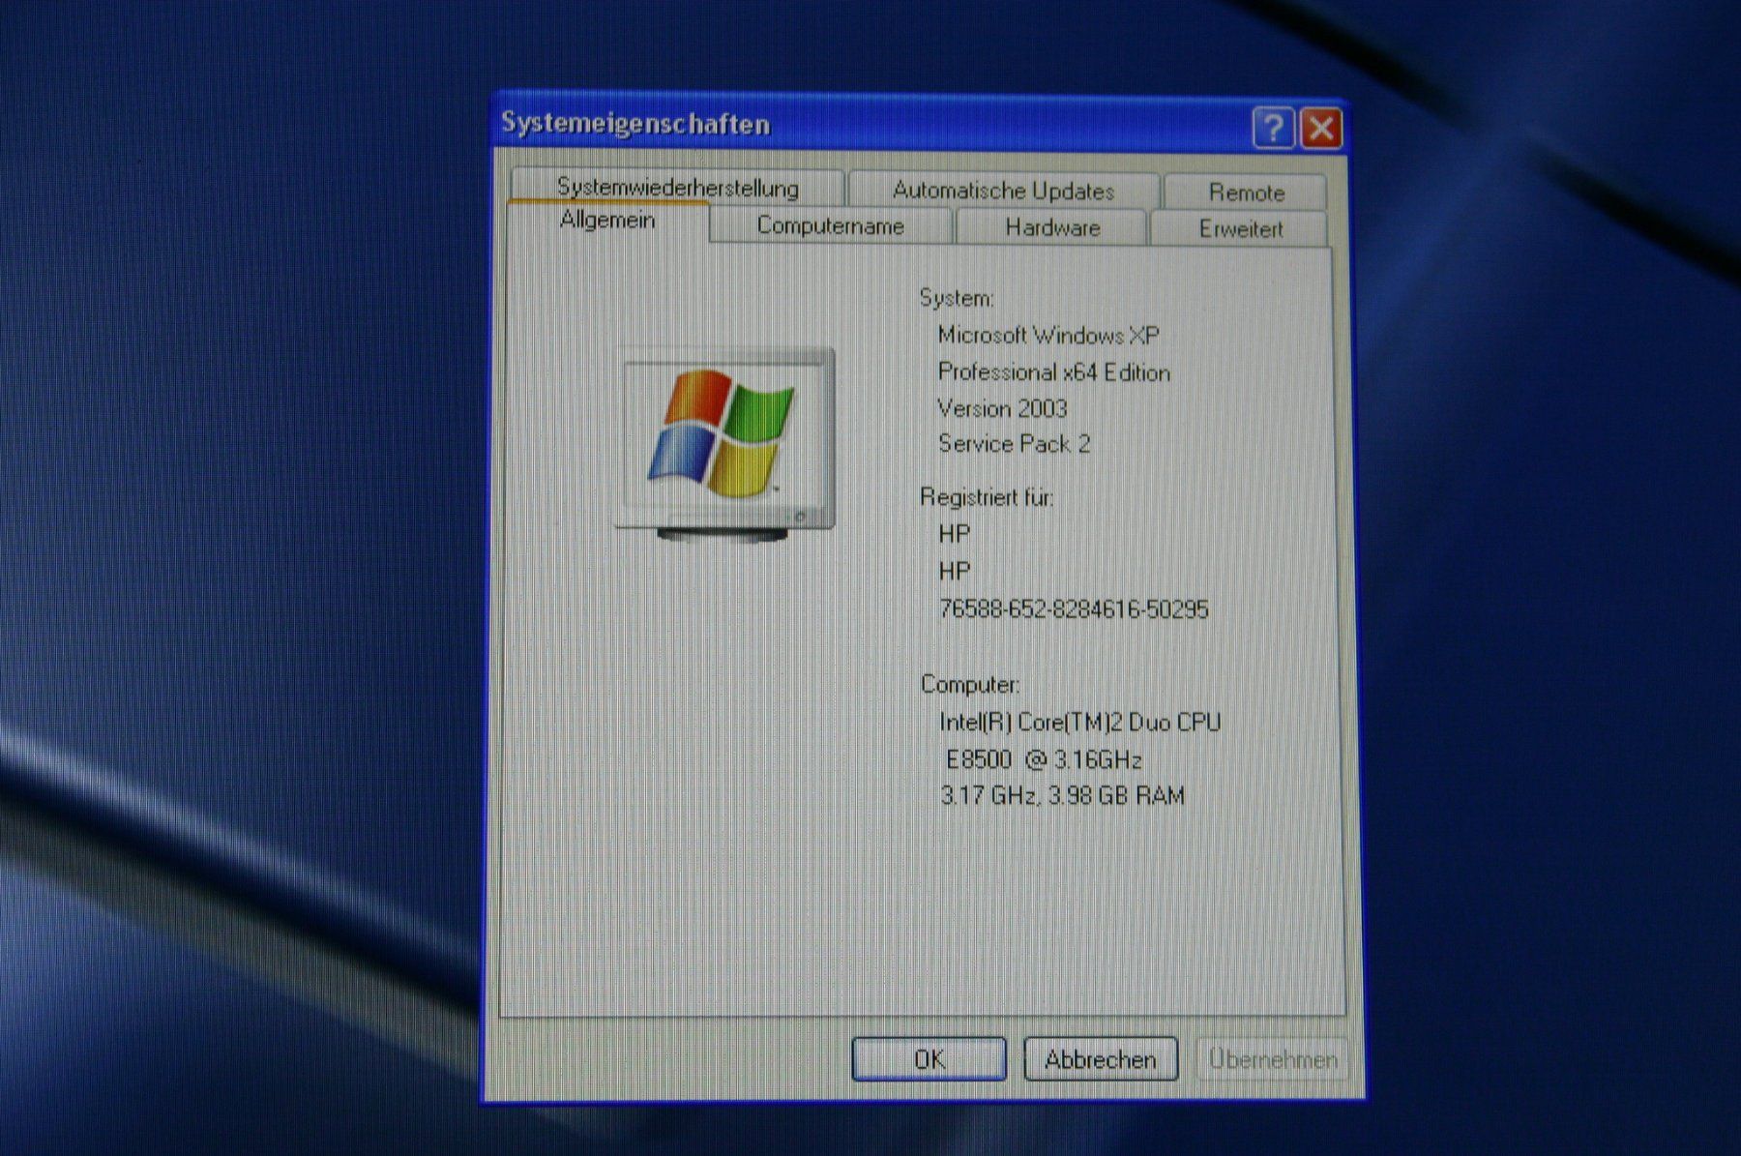This screenshot has height=1156, width=1741.
Task: Click the 'Professional x64 Edition' line
Action: coord(1053,372)
